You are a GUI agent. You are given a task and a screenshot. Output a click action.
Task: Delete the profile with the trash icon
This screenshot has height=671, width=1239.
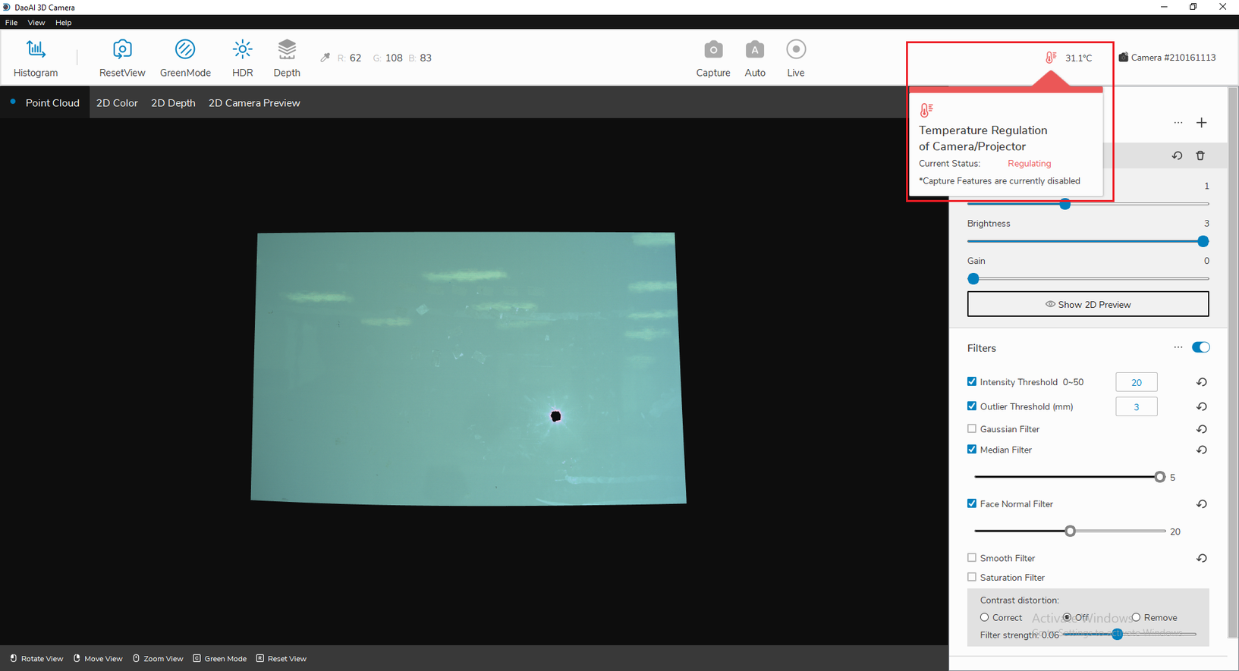click(x=1200, y=155)
